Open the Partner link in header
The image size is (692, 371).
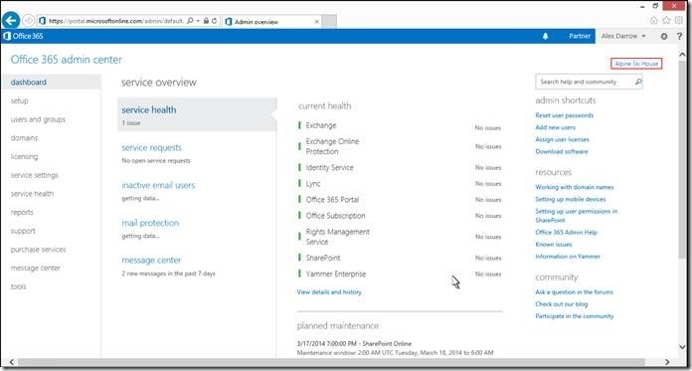tap(580, 36)
